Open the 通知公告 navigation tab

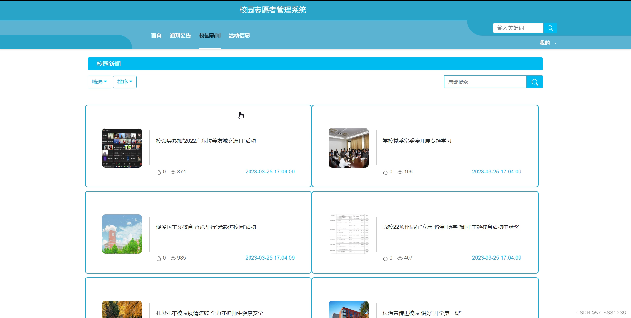coord(180,35)
